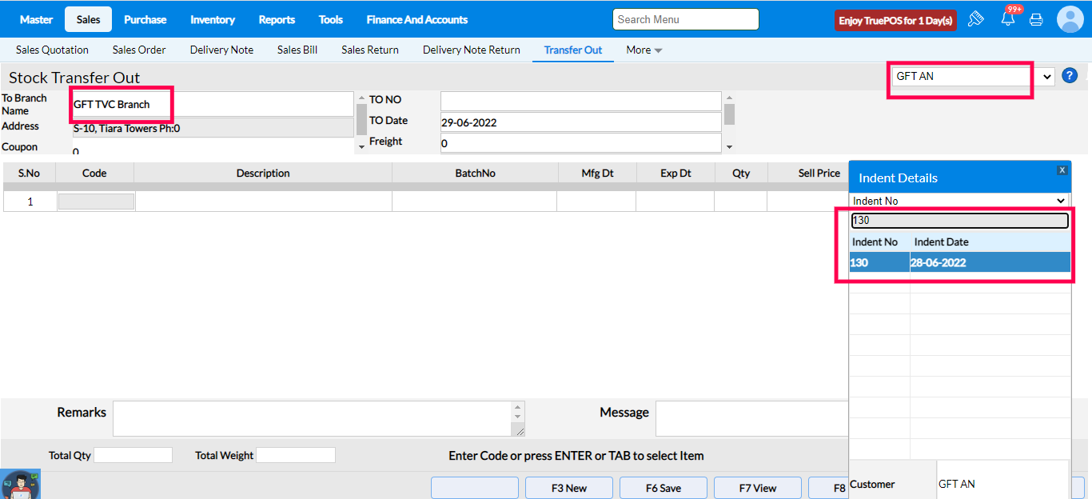Click the Message text area

751,419
